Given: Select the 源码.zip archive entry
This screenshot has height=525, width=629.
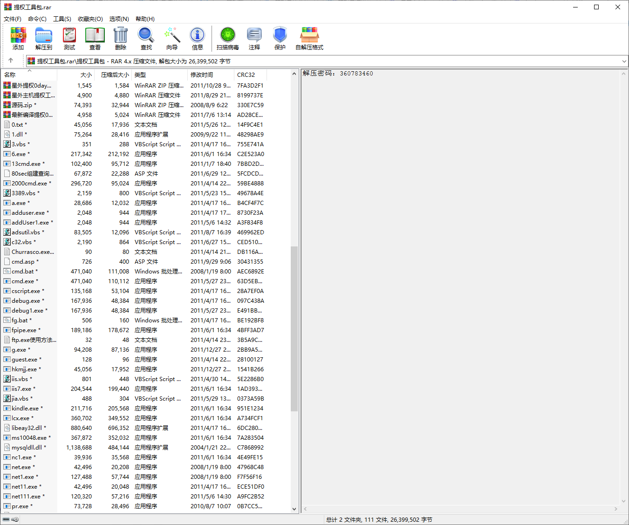Looking at the screenshot, I should 22,105.
